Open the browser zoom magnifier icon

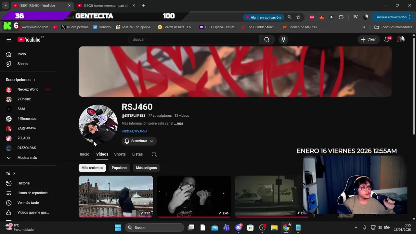(289, 17)
